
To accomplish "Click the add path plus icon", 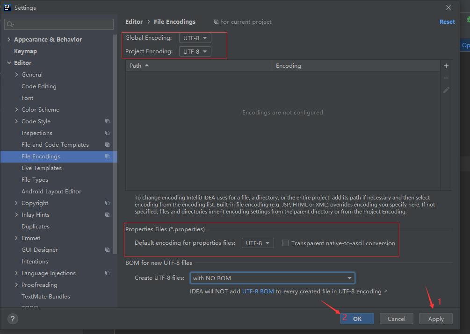I will 446,66.
